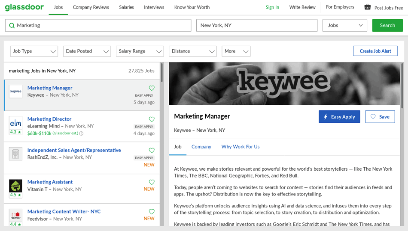Click the Post Jobs Free link

point(389,8)
